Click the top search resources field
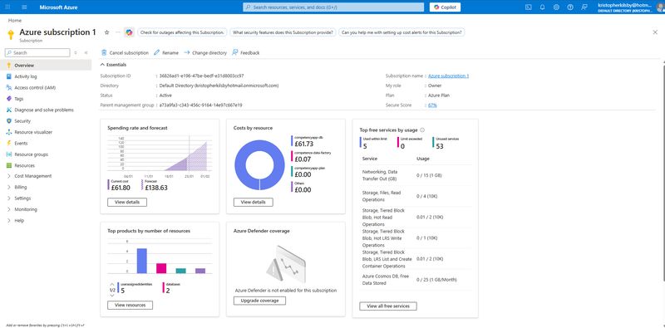The image size is (665, 328). coord(333,7)
